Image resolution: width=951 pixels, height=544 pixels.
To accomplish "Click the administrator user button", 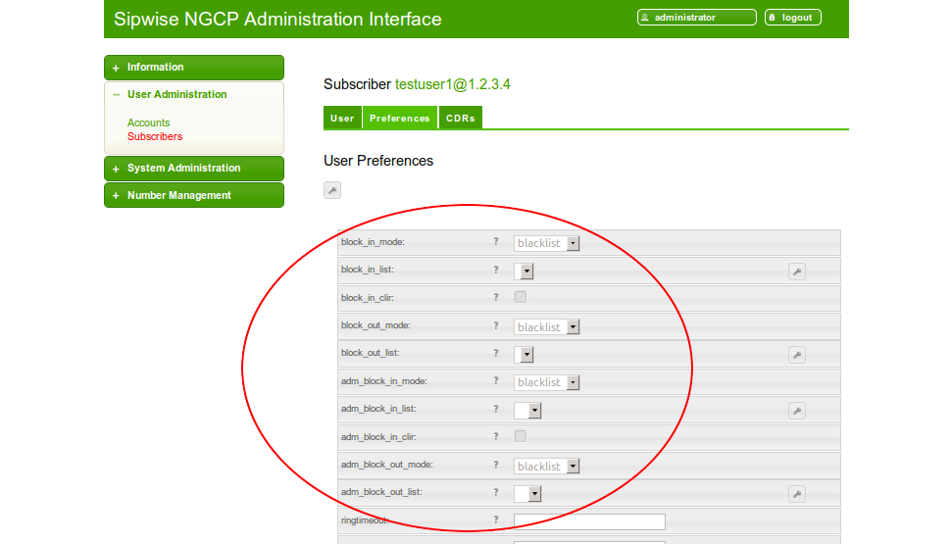I will tap(697, 18).
